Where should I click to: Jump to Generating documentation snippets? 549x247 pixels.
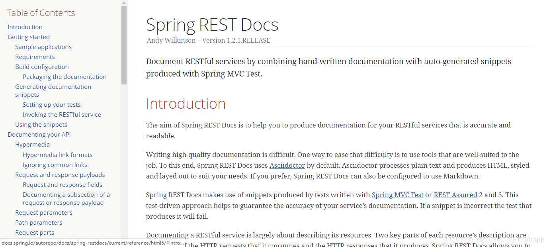point(53,91)
